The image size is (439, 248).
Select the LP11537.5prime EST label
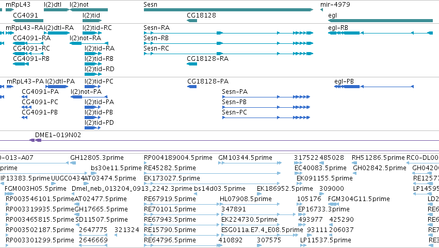pos(326,240)
